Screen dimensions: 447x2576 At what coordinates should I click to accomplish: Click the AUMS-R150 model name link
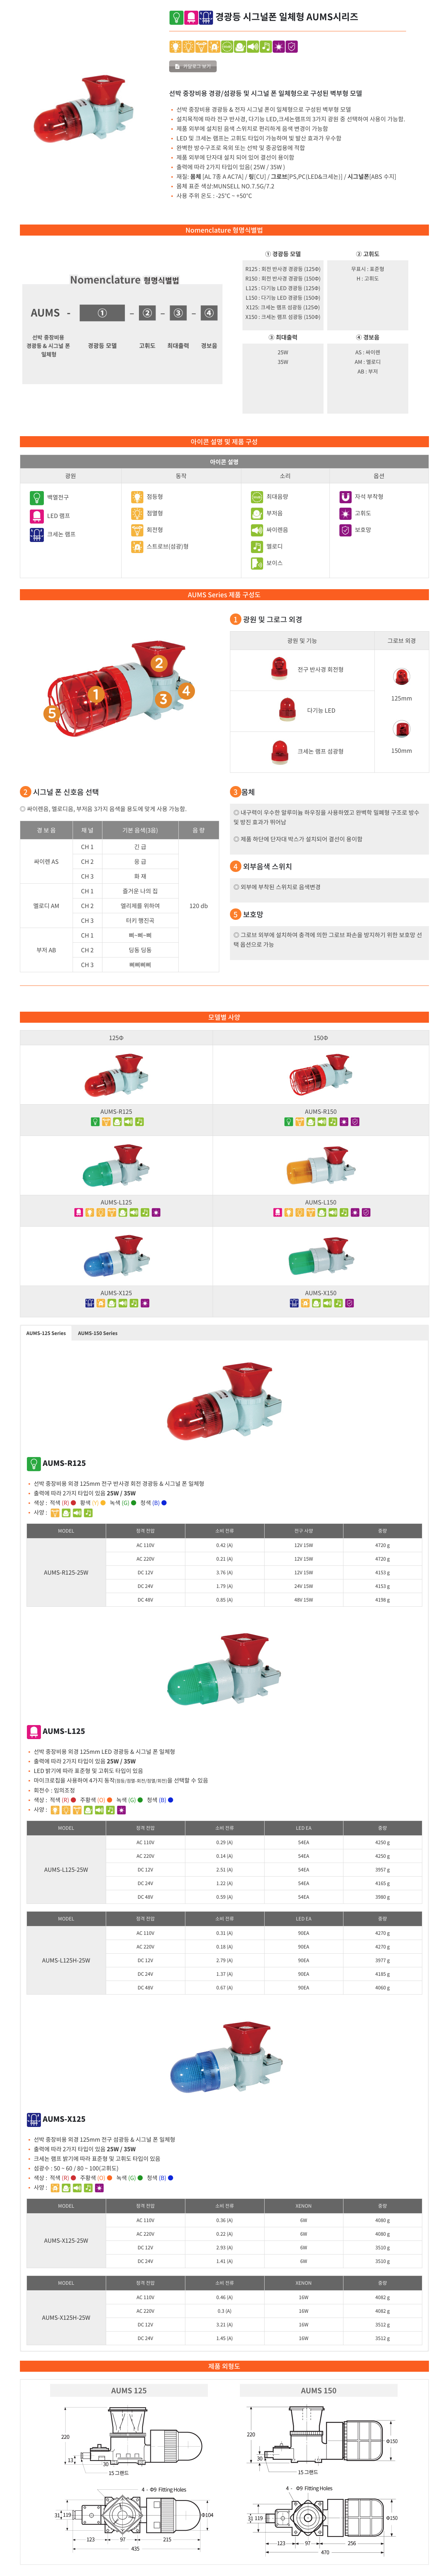pos(320,1111)
